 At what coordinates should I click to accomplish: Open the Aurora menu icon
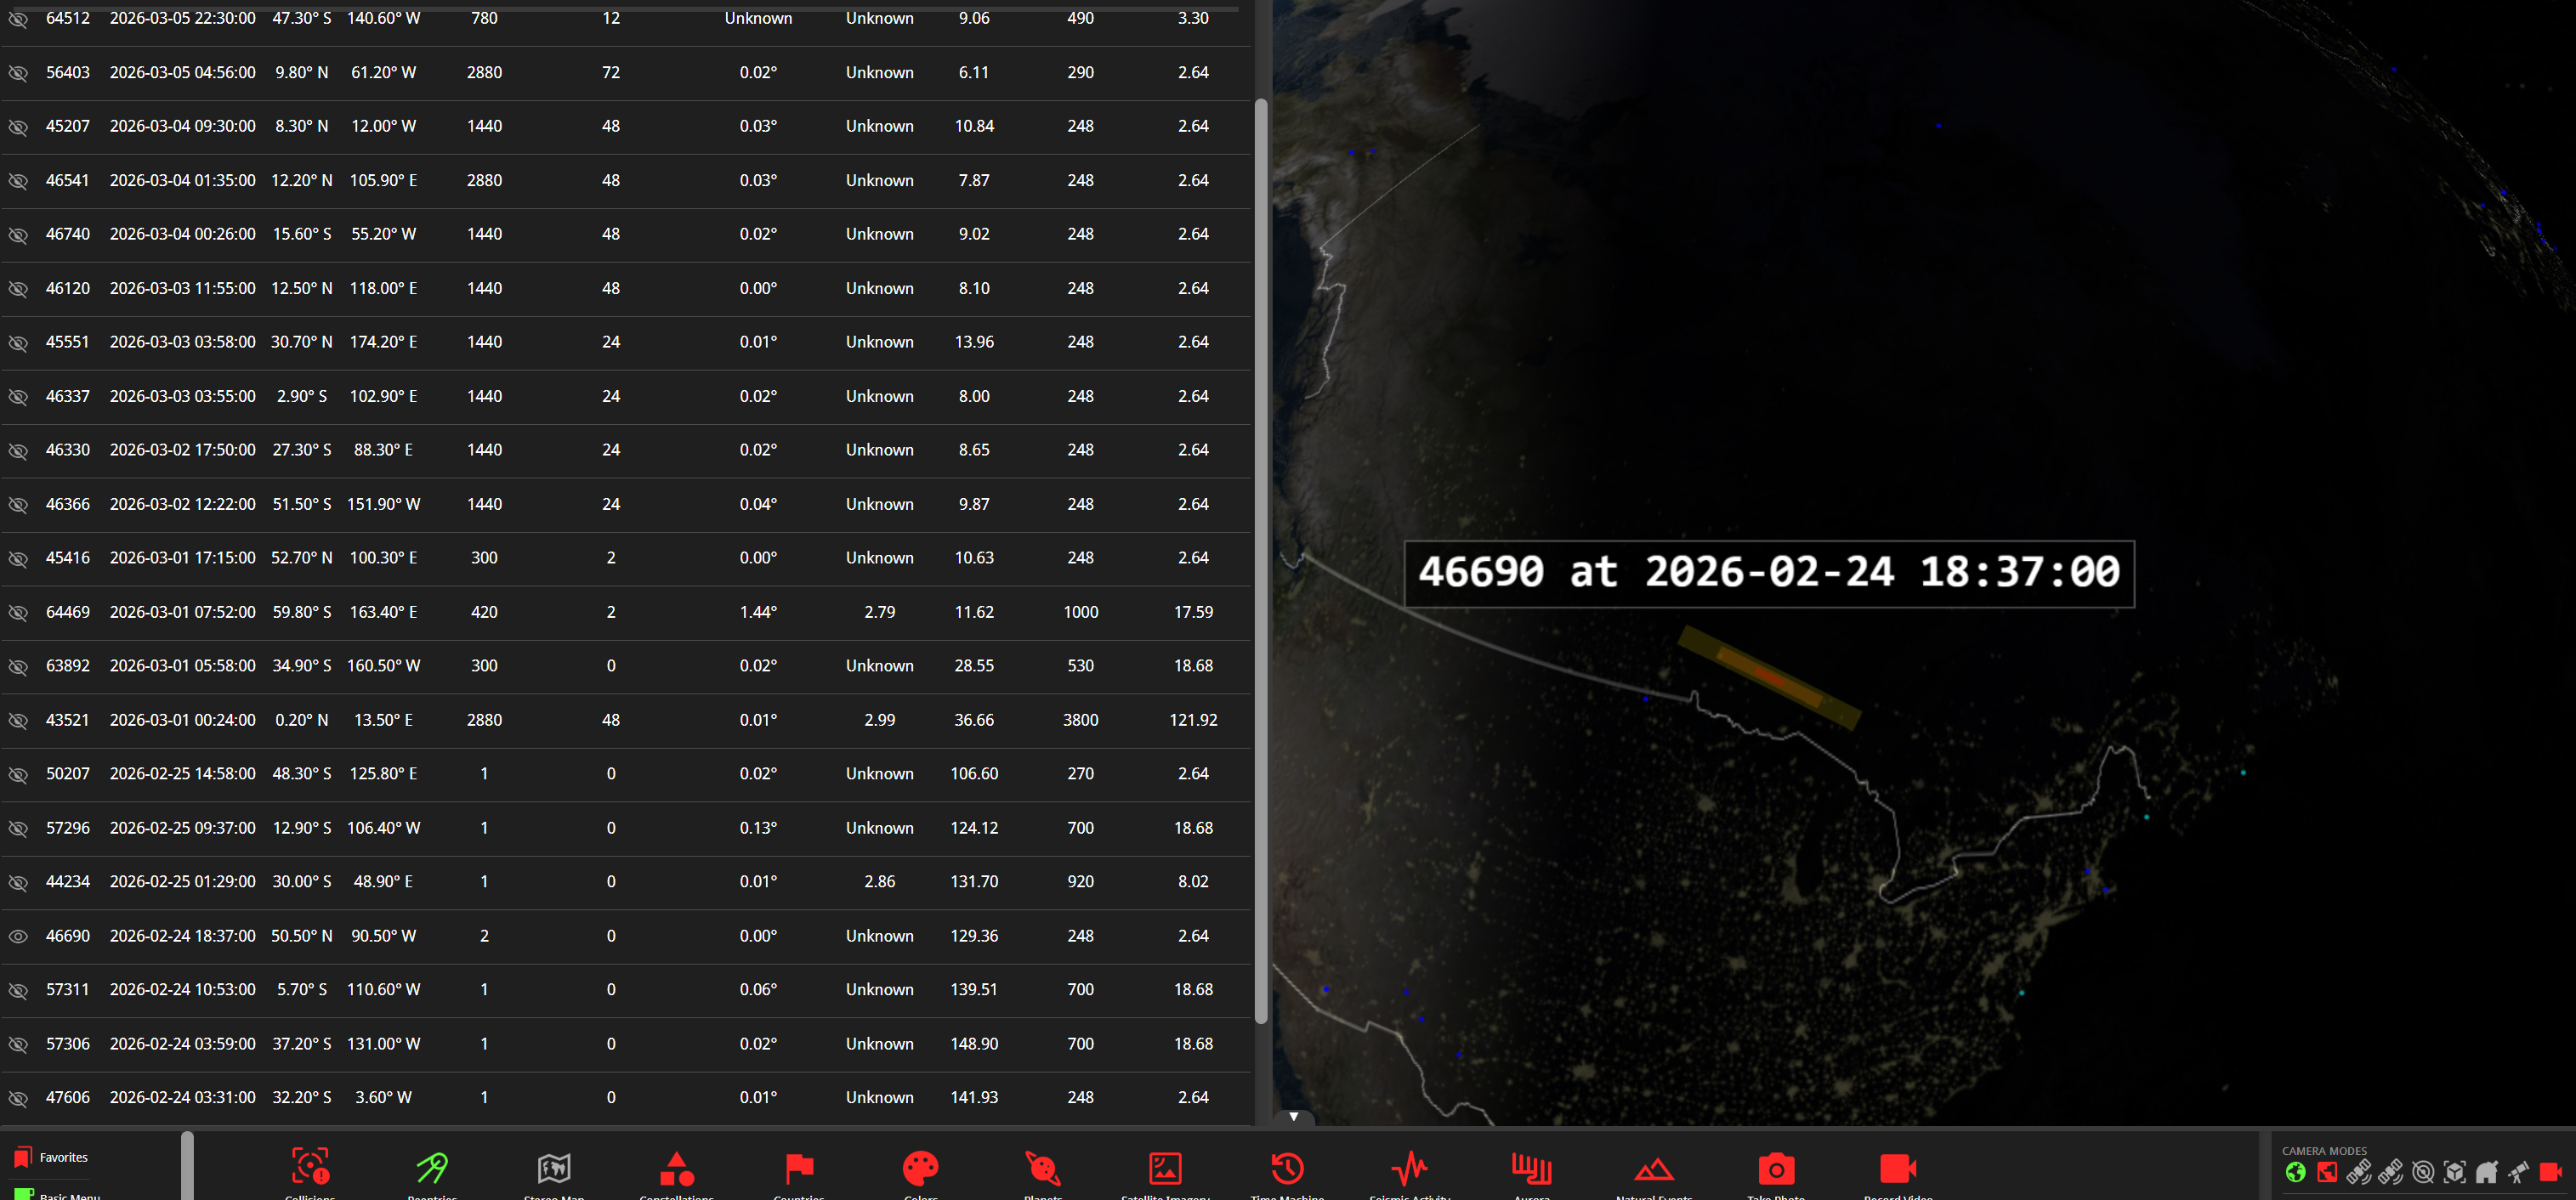[1532, 1167]
